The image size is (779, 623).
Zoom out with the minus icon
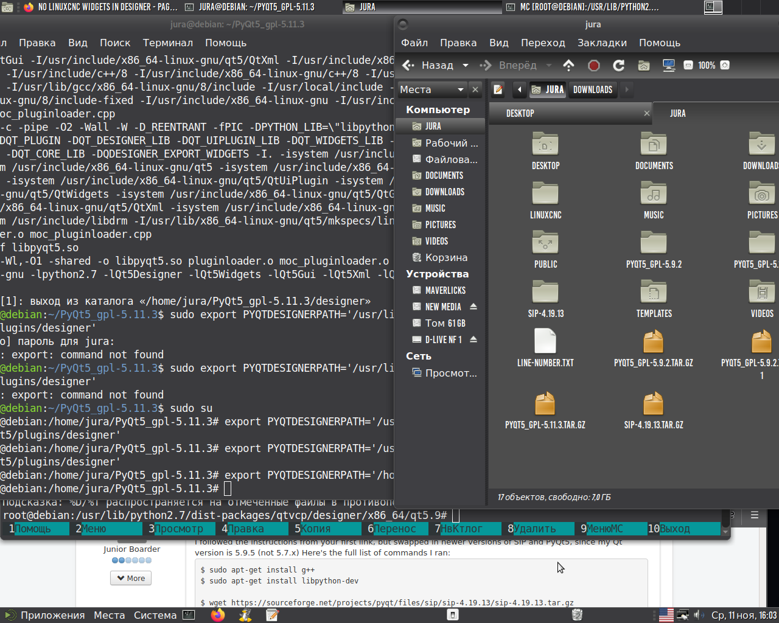(x=688, y=65)
